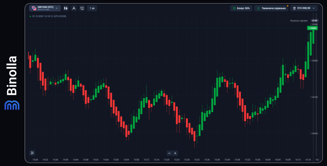Viewport: 327px width, 166px height.
Task: Click the GBP/USD flag icon
Action: [34, 8]
